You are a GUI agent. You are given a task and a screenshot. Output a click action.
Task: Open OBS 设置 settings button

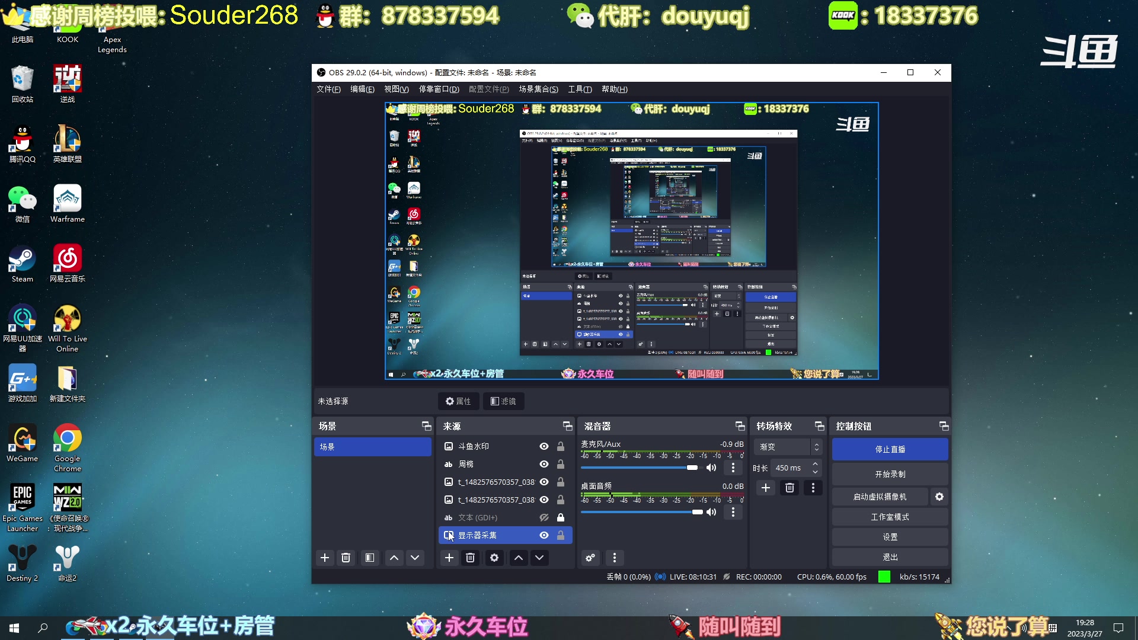tap(890, 537)
